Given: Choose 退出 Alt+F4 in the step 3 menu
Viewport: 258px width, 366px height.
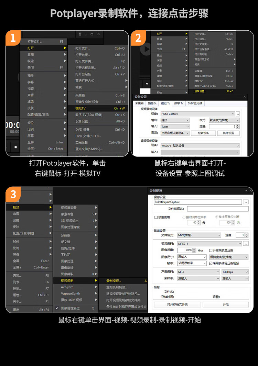Looking at the screenshot, I should pyautogui.click(x=29, y=310).
